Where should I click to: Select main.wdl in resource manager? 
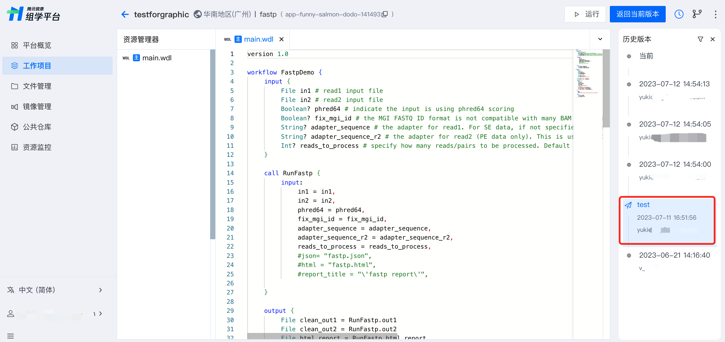(157, 58)
